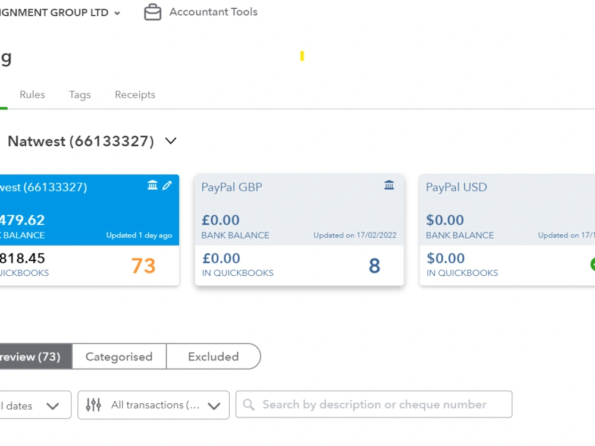Open the Excluded transactions tab
The height and width of the screenshot is (446, 595).
pos(213,357)
